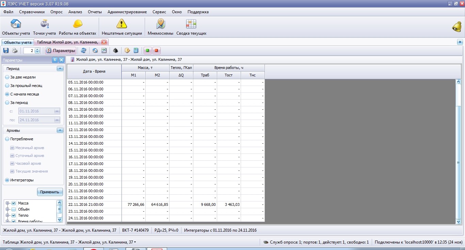The image size is (465, 250).
Task: Open the Поддержка menu
Action: point(198,12)
